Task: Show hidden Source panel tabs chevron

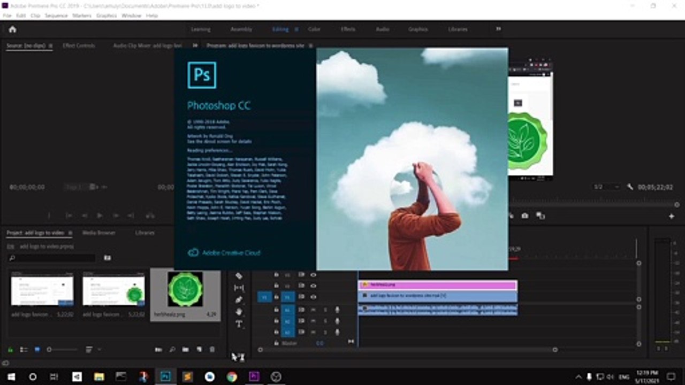Action: [x=195, y=45]
